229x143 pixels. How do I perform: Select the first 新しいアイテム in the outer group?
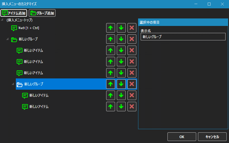pyautogui.click(x=77, y=50)
